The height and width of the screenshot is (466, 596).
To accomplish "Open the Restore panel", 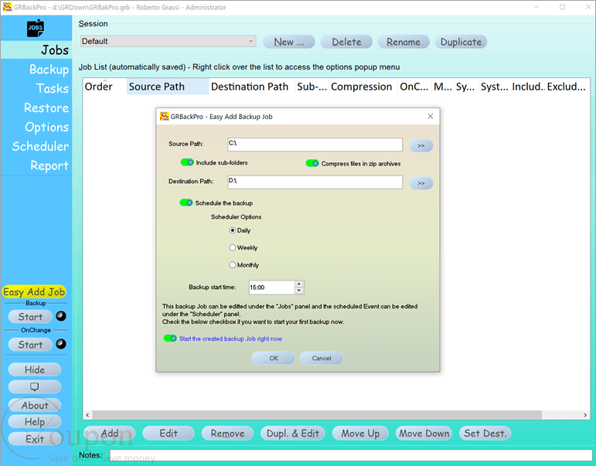I will [x=46, y=108].
